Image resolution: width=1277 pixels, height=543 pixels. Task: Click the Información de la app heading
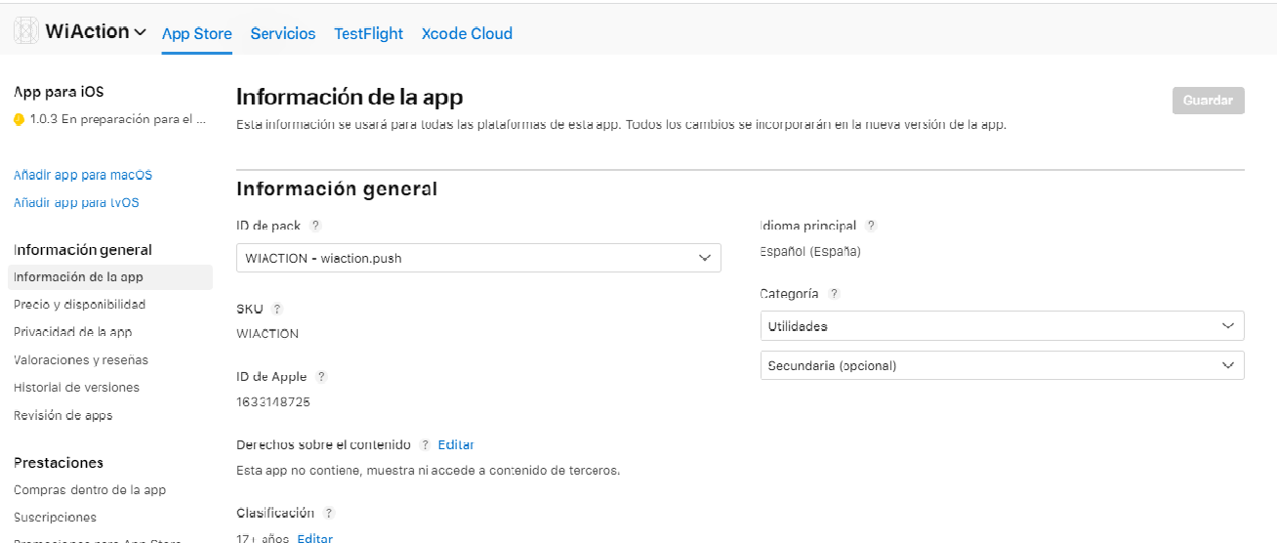tap(350, 97)
